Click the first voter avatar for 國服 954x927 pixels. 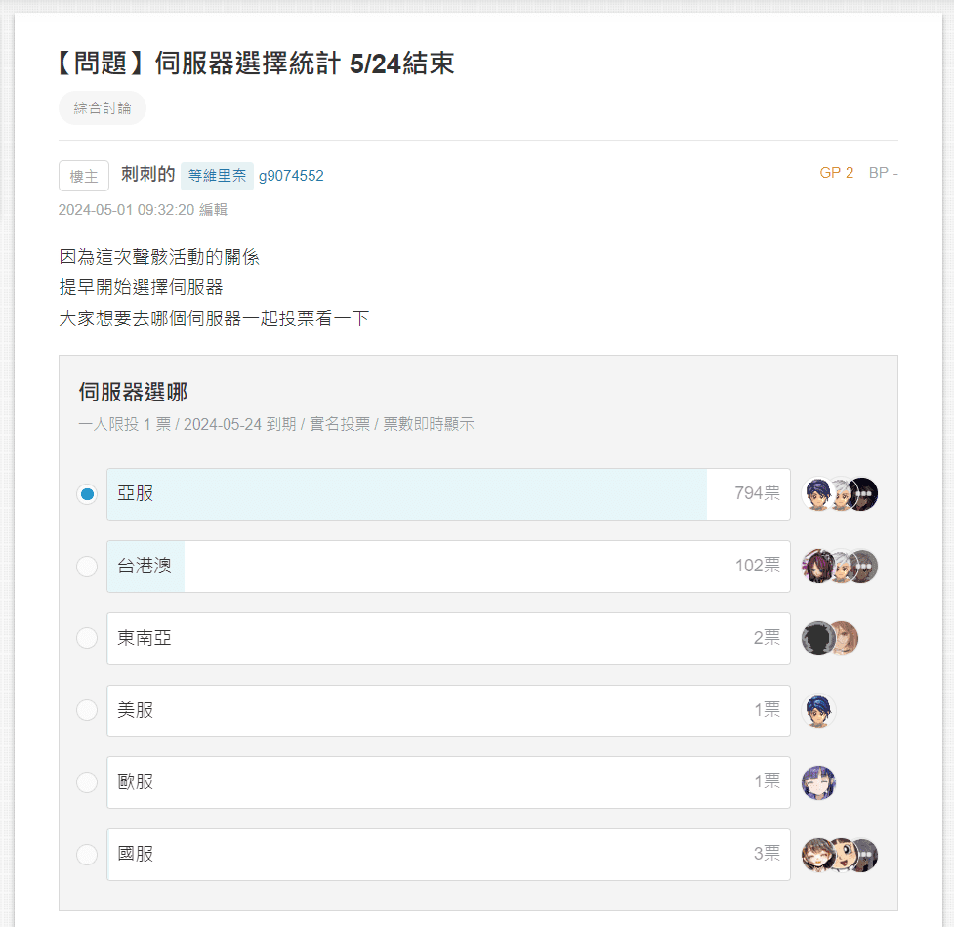coord(817,855)
